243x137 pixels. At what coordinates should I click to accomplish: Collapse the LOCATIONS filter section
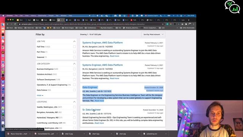pos(74,102)
